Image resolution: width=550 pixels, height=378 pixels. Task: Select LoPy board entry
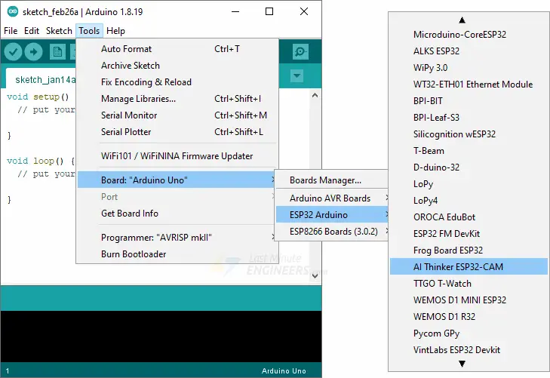(x=469, y=184)
